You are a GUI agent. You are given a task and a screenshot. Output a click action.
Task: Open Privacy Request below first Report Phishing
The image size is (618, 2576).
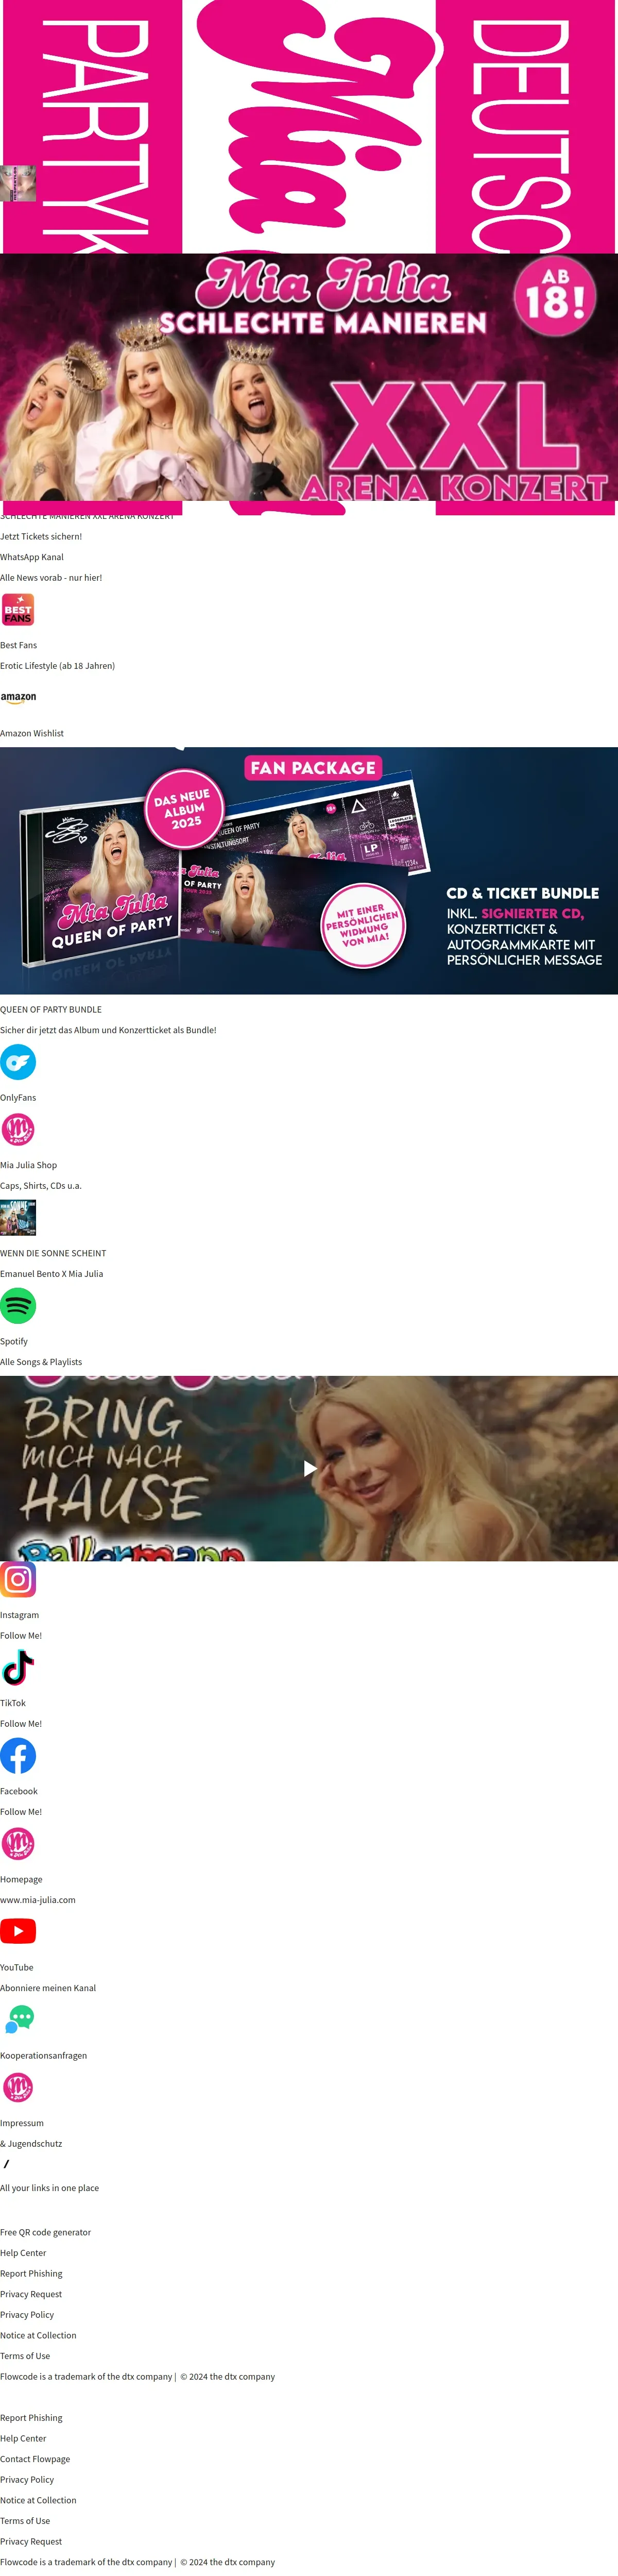(31, 2294)
